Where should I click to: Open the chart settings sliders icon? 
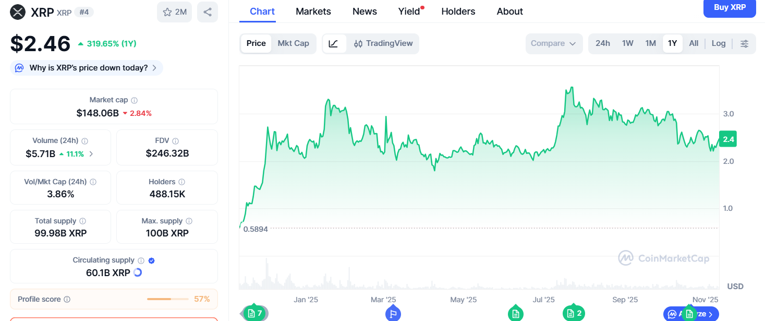coord(745,44)
